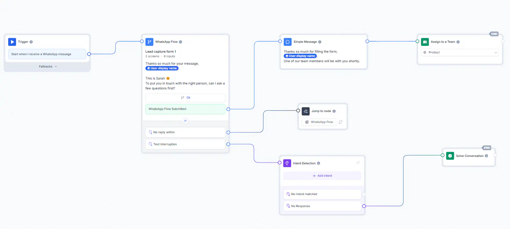Click the Simple Message chat bubble icon
The height and width of the screenshot is (229, 510).
[288, 42]
